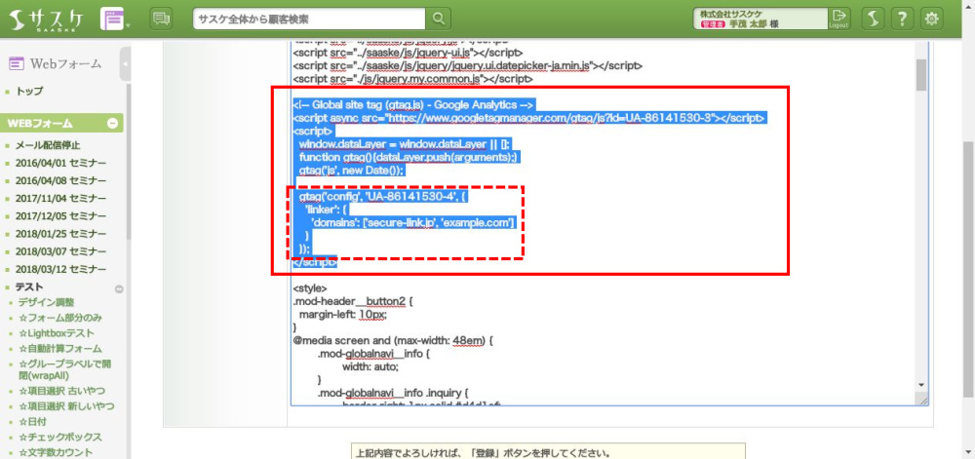Open the ☆自動計算フォーム item
Screen dimensions: 975x459
(60, 349)
